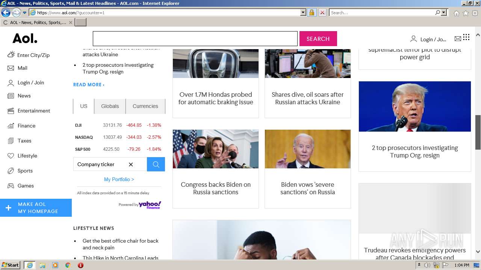Viewport: 481px width, 270px height.
Task: Click the weather Enter City/Zip icon
Action: pyautogui.click(x=11, y=54)
